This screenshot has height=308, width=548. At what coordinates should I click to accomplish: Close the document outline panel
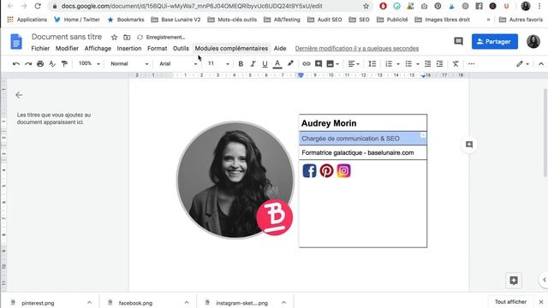click(x=19, y=95)
